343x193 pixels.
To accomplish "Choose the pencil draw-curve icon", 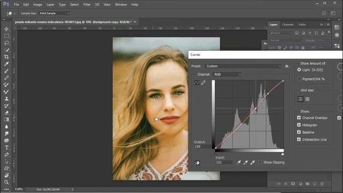I will (203, 83).
